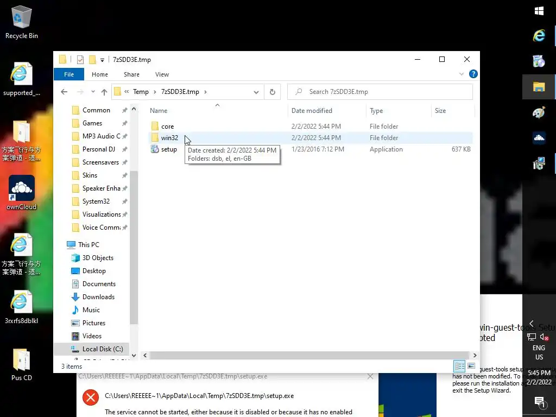Open the 3rxrfs8dblkl desktop file
556x417 pixels.
coord(21,307)
